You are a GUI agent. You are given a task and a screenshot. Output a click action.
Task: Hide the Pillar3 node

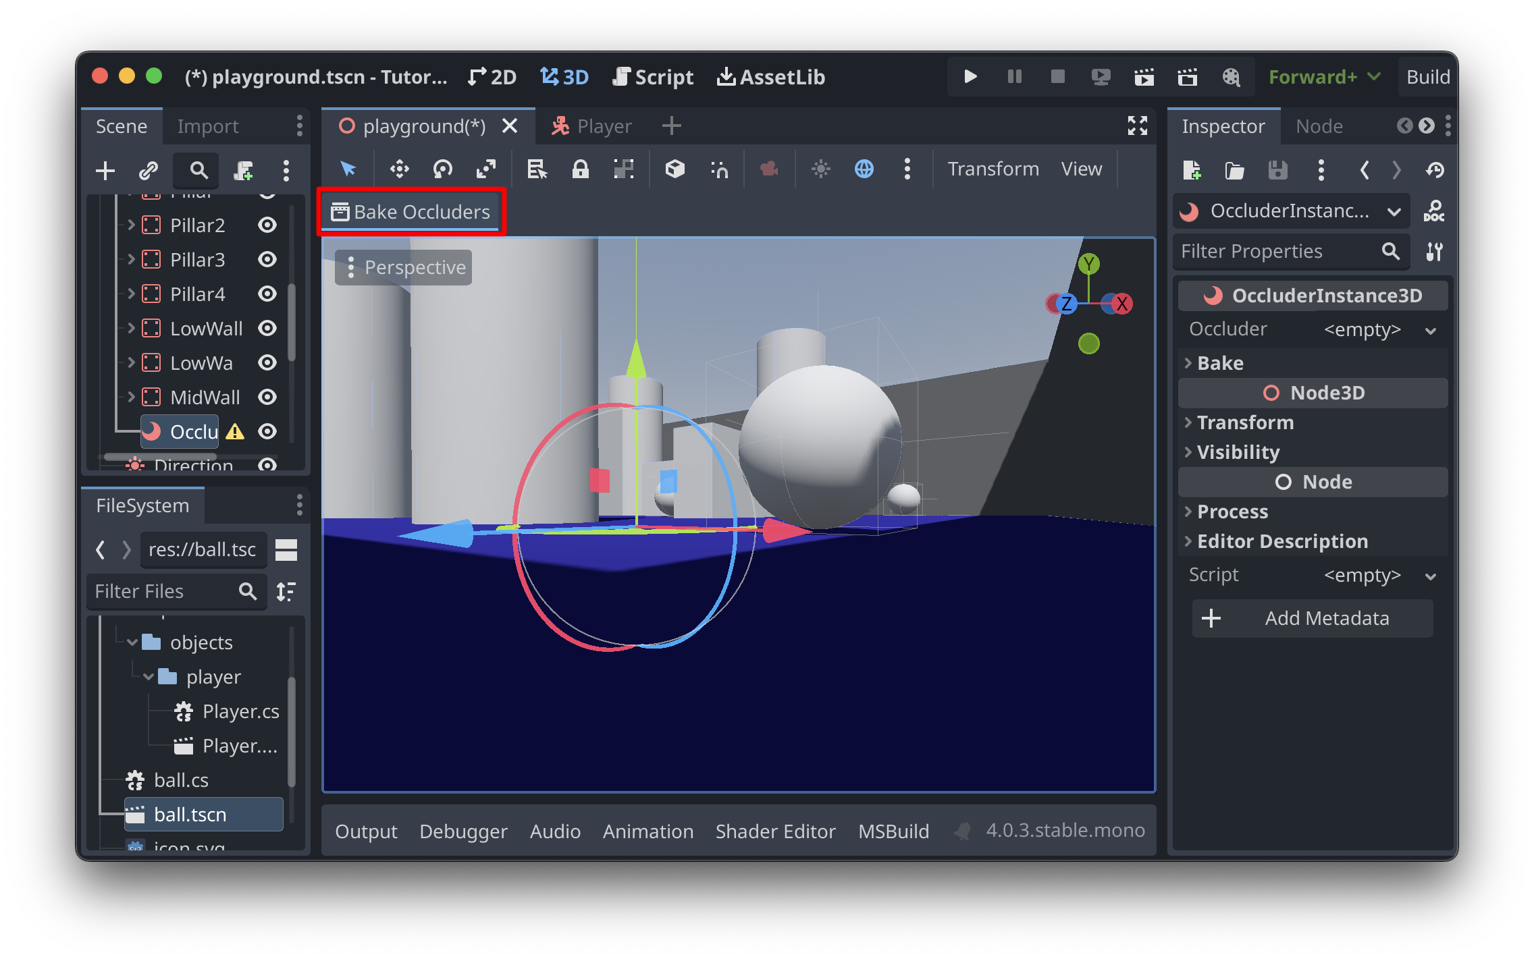point(267,260)
